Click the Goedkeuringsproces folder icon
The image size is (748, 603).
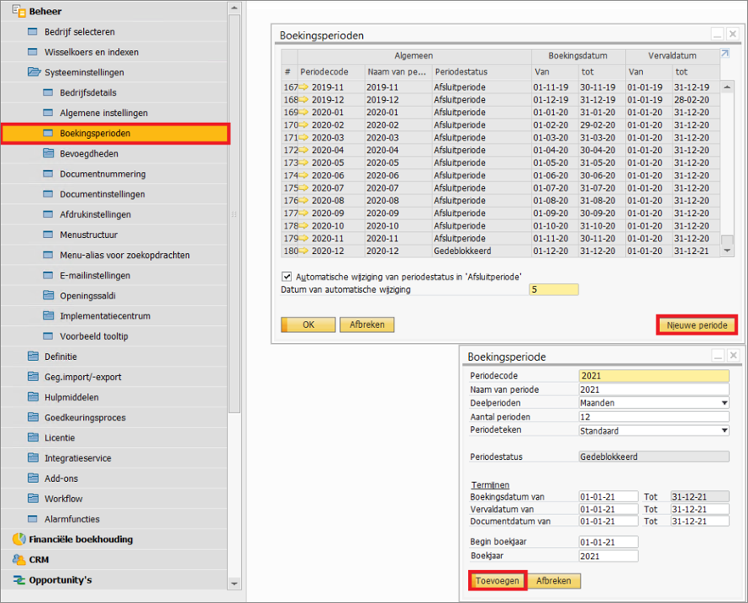point(33,418)
